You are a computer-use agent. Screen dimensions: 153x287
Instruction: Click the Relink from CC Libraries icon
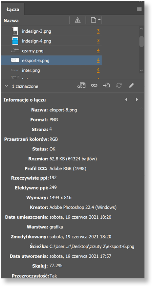tap(81, 85)
